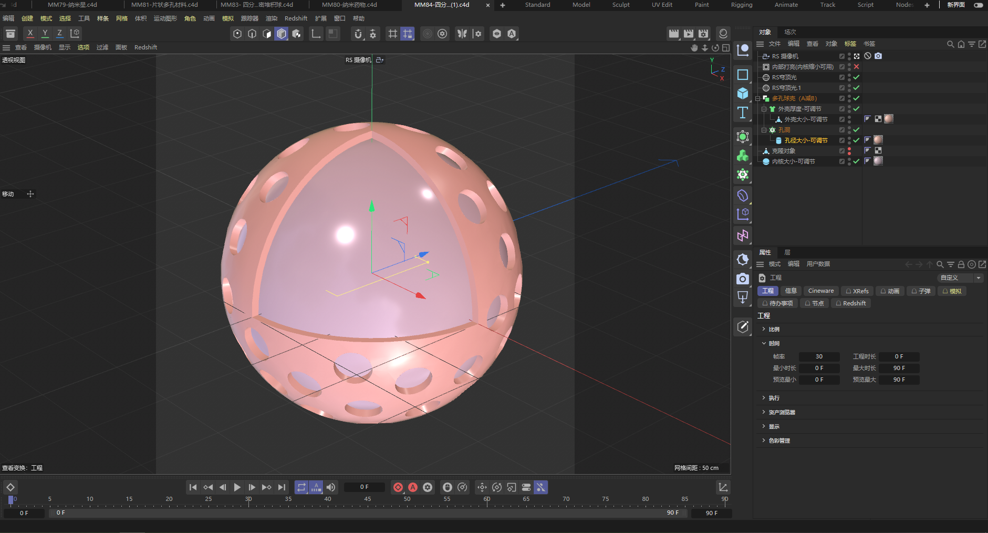Click the 待办事项 tab button
988x533 pixels.
click(x=778, y=303)
